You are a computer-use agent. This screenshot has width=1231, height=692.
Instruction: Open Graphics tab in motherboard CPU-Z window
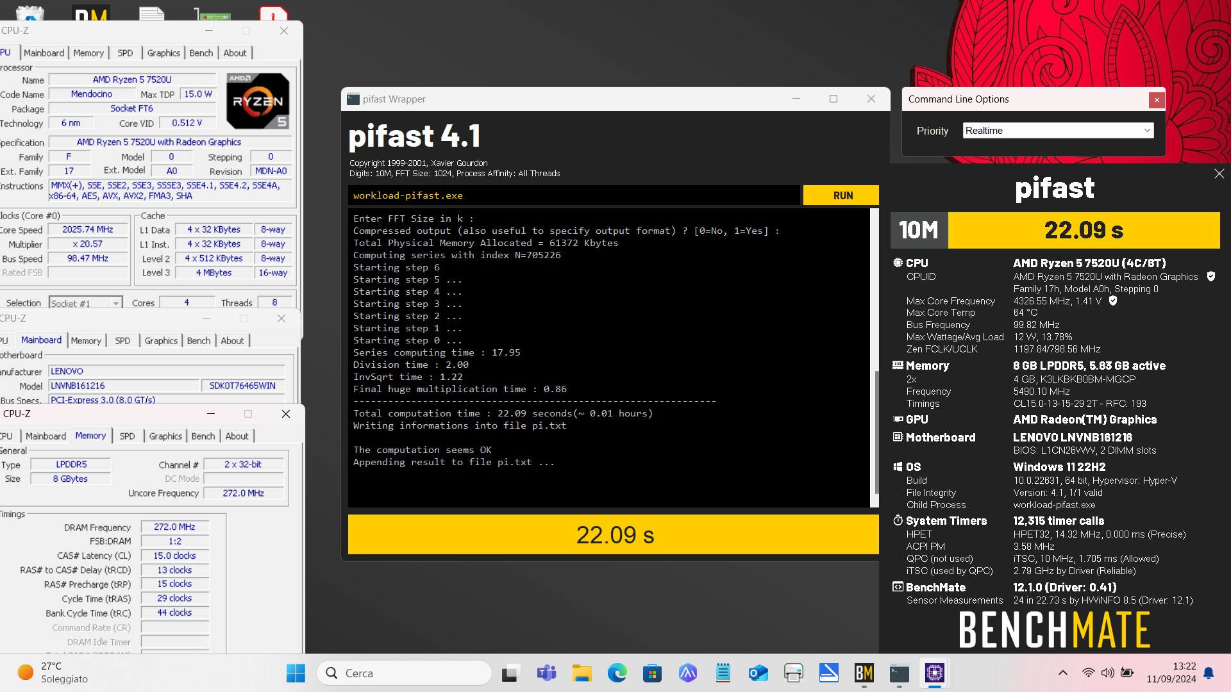pyautogui.click(x=161, y=341)
